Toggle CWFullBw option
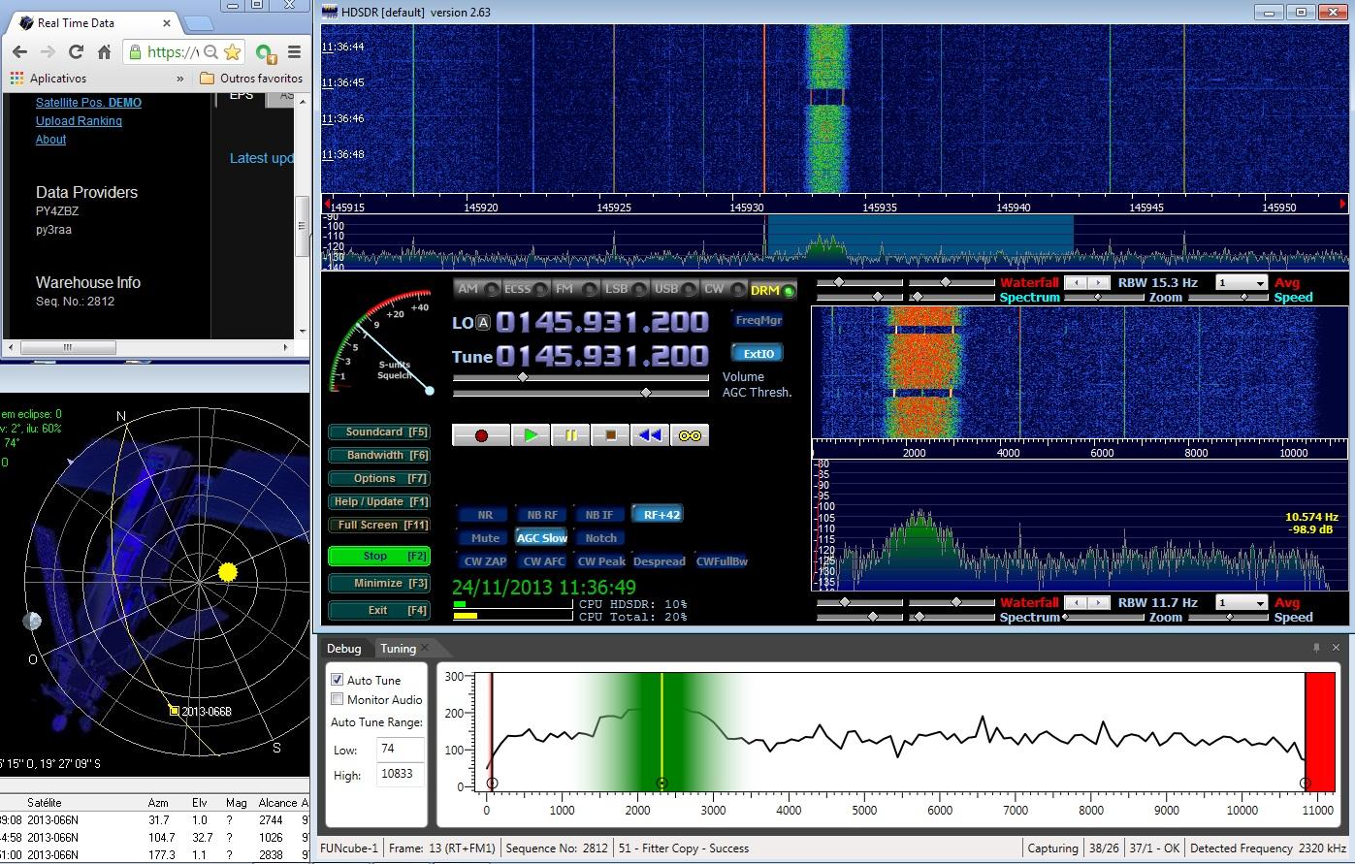 click(722, 561)
